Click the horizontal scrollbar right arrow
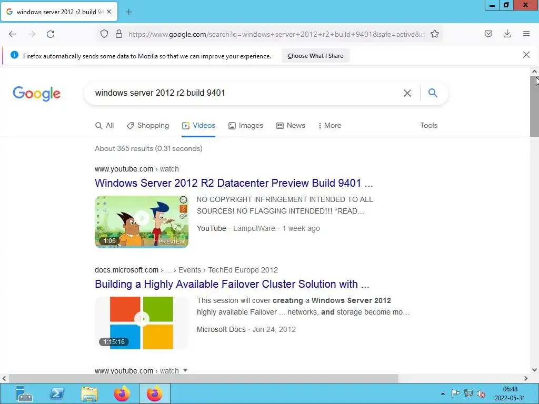 click(526, 378)
